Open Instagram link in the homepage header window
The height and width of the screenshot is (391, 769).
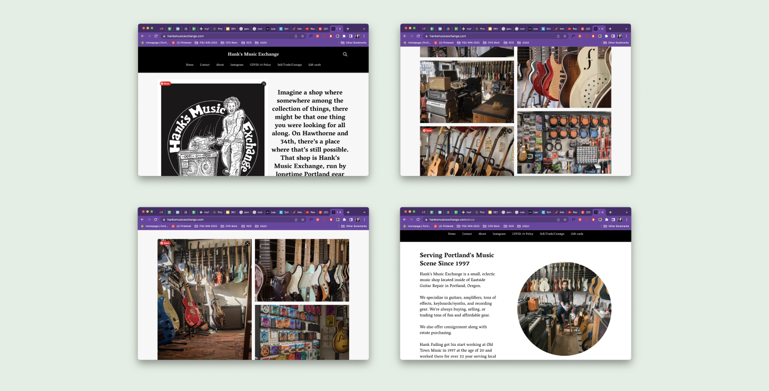pyautogui.click(x=237, y=65)
